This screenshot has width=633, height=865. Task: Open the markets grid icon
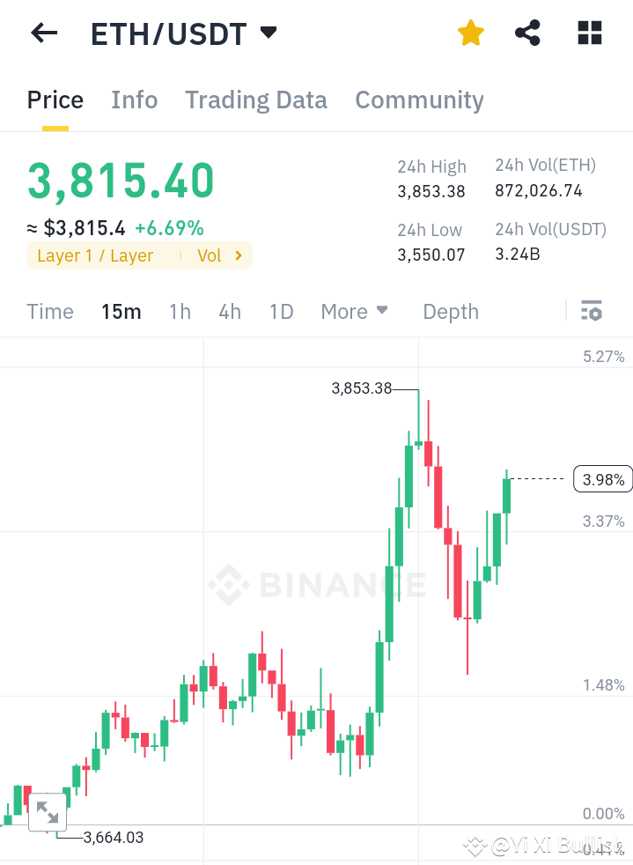[588, 33]
